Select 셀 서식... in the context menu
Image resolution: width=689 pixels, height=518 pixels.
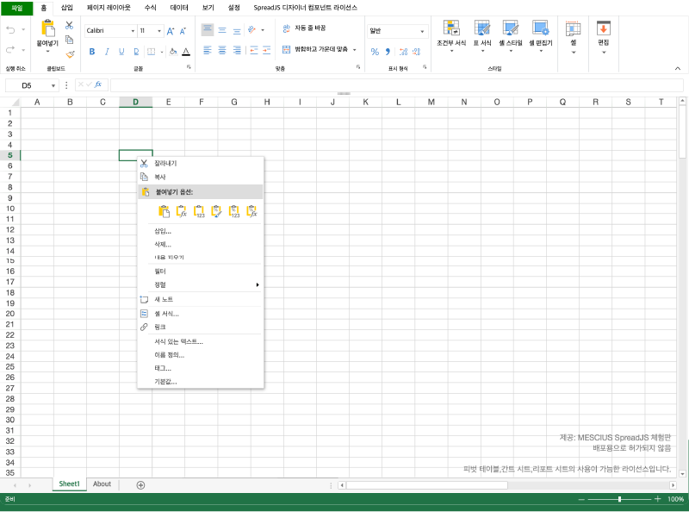201,314
